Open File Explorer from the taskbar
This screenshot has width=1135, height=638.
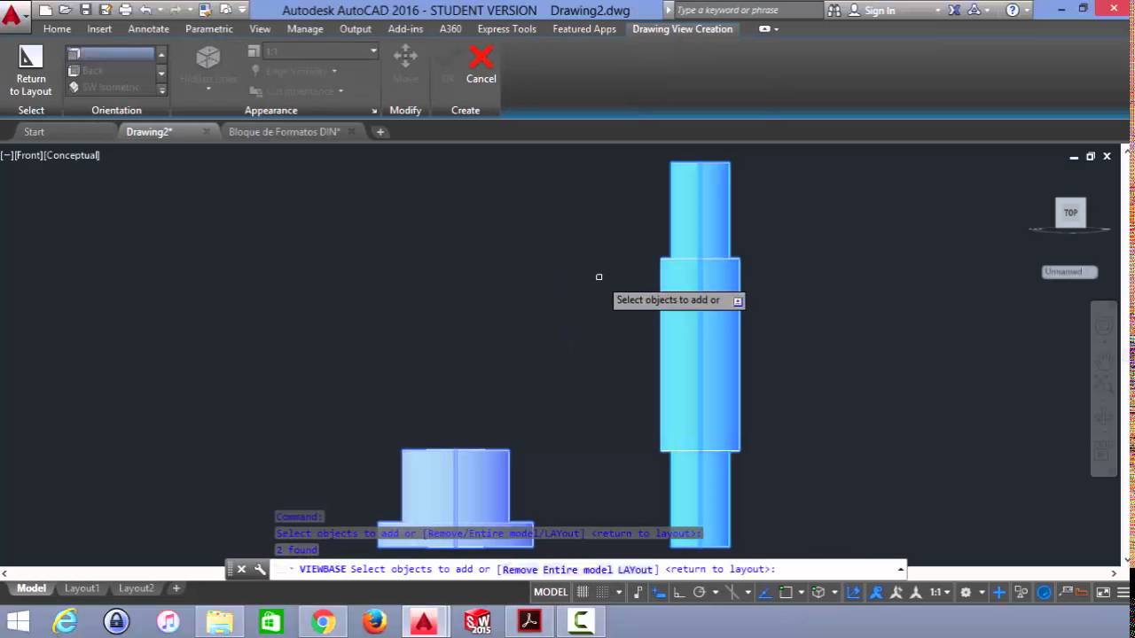point(220,622)
